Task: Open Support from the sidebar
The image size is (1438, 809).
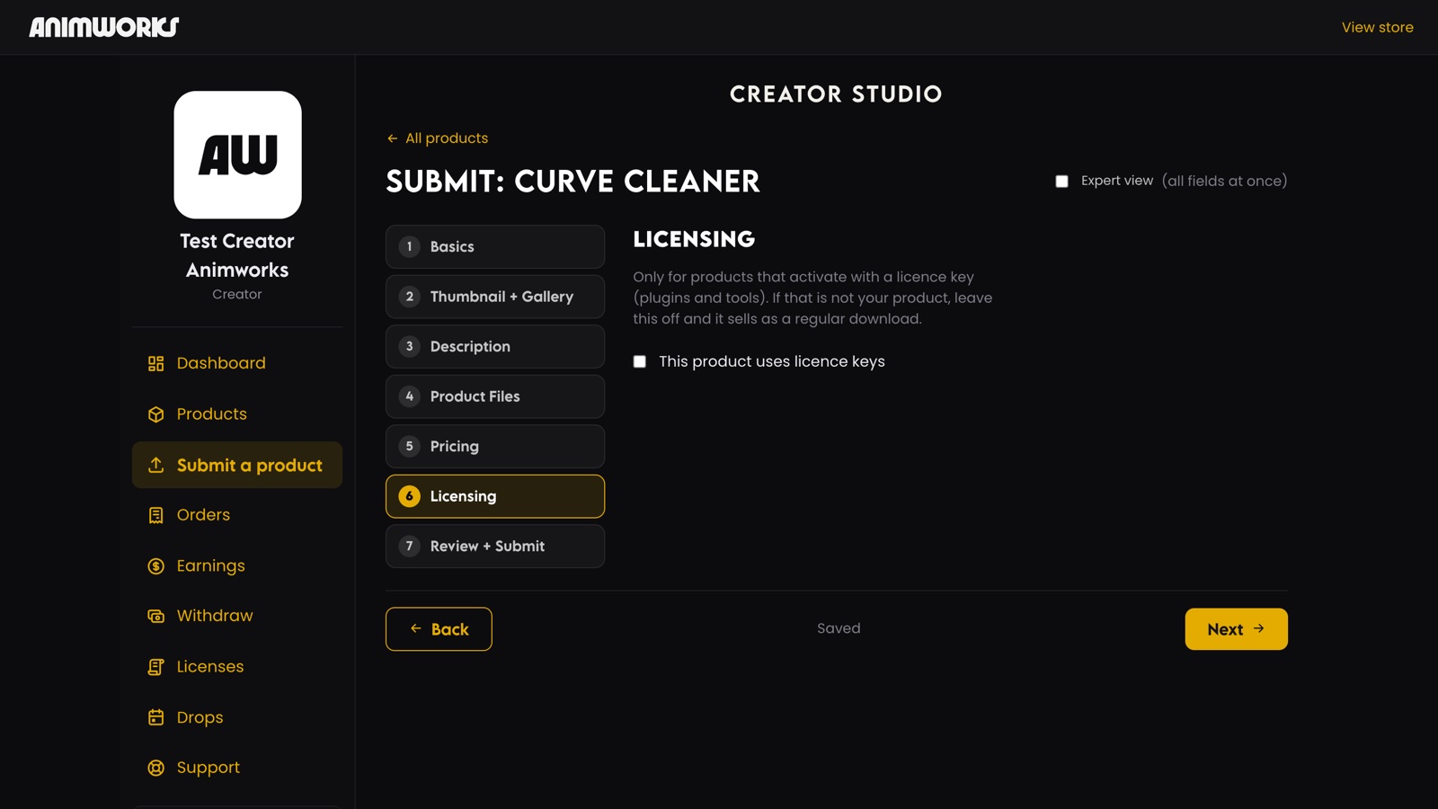Action: pyautogui.click(x=237, y=768)
